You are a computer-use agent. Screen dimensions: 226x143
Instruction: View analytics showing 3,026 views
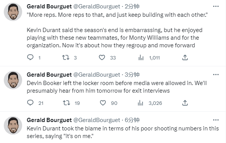coord(140,103)
